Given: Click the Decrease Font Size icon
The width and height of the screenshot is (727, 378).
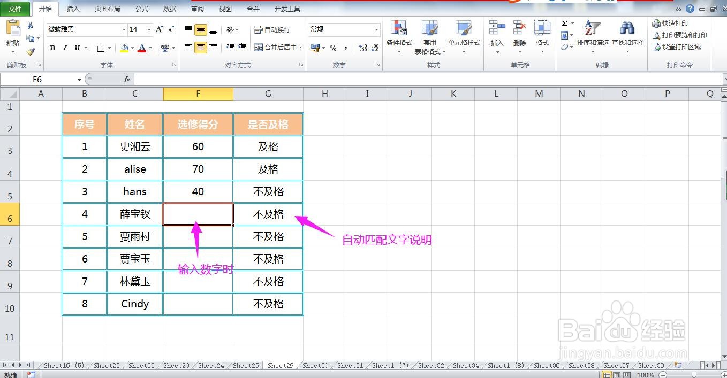Looking at the screenshot, I should pos(171,29).
